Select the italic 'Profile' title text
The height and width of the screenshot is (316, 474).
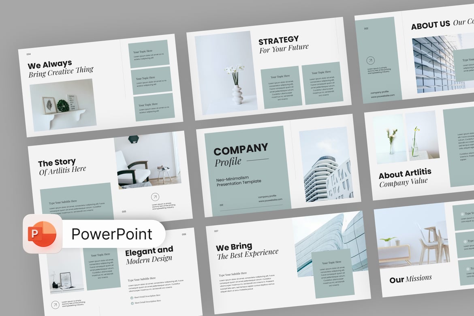(x=228, y=162)
